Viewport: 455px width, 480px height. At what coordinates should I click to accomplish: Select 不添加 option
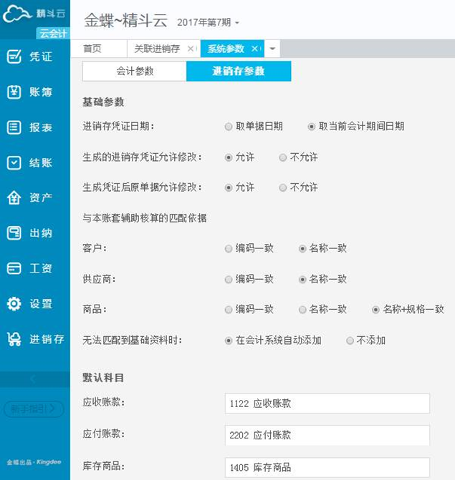pos(350,341)
